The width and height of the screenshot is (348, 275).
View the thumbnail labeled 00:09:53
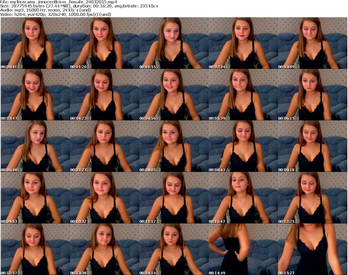(35, 198)
